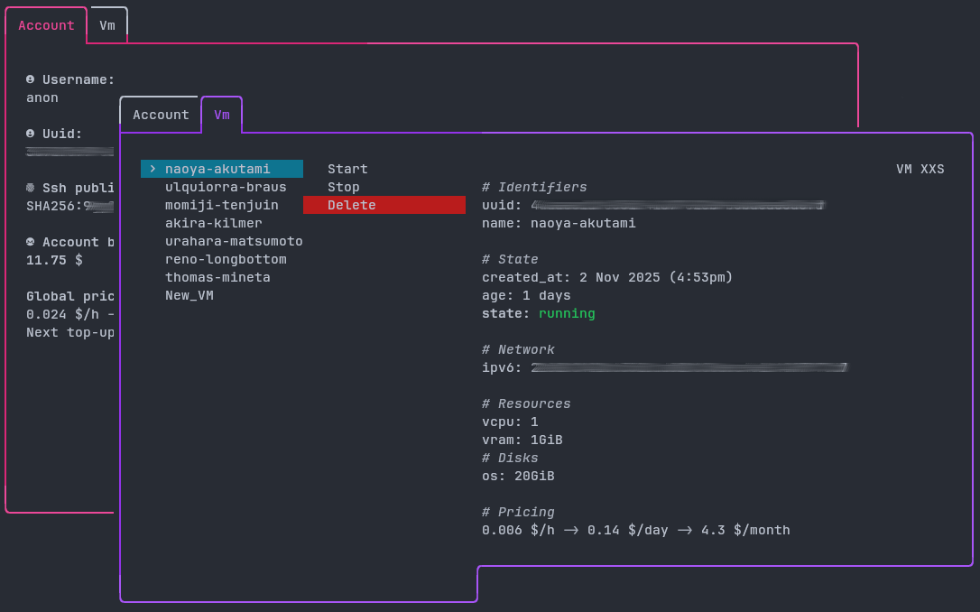Screen dimensions: 980x612
Task: Open the foreground Account tab
Action: click(x=161, y=115)
